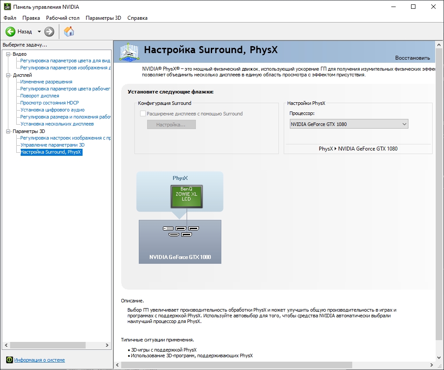
Task: Open Регулировка размера и положения task
Action: click(65, 117)
